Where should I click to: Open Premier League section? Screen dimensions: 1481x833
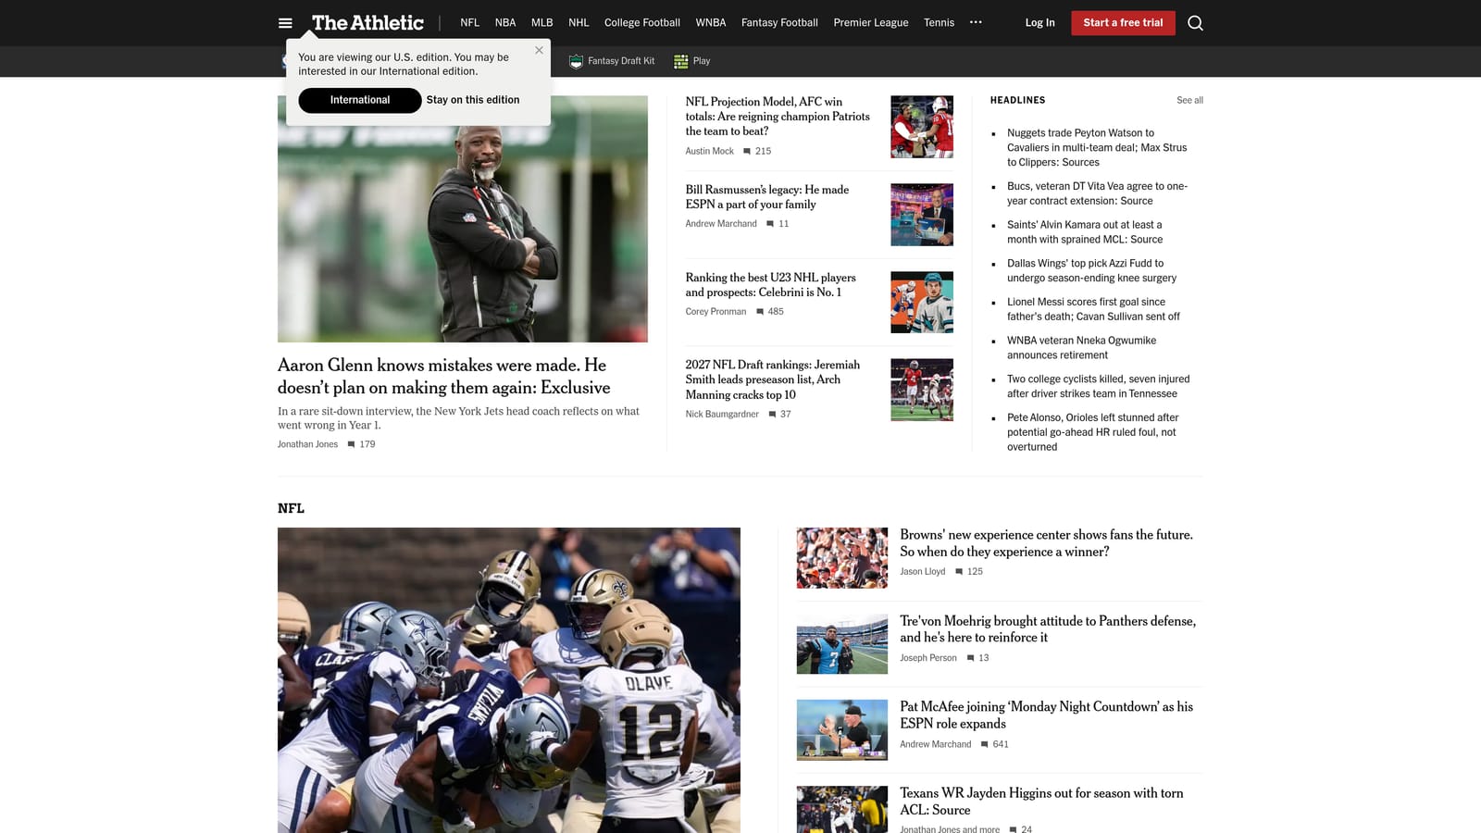click(x=871, y=22)
